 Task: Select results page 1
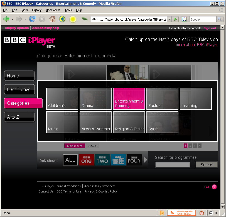tap(185, 146)
